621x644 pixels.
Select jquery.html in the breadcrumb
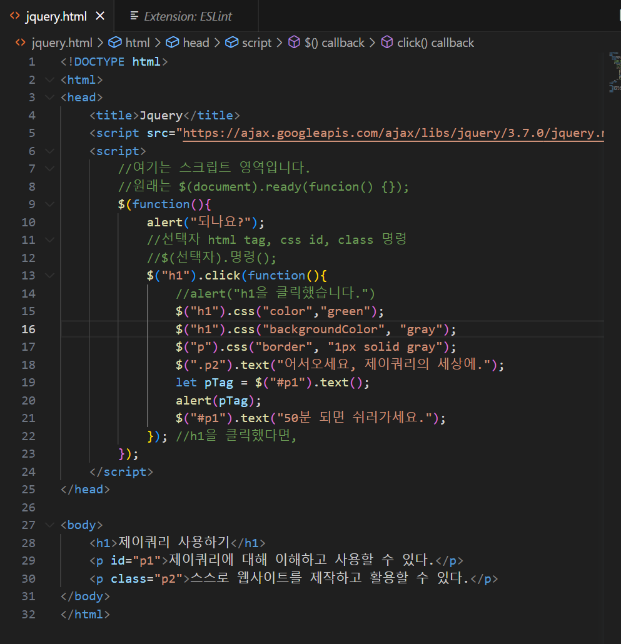[62, 43]
